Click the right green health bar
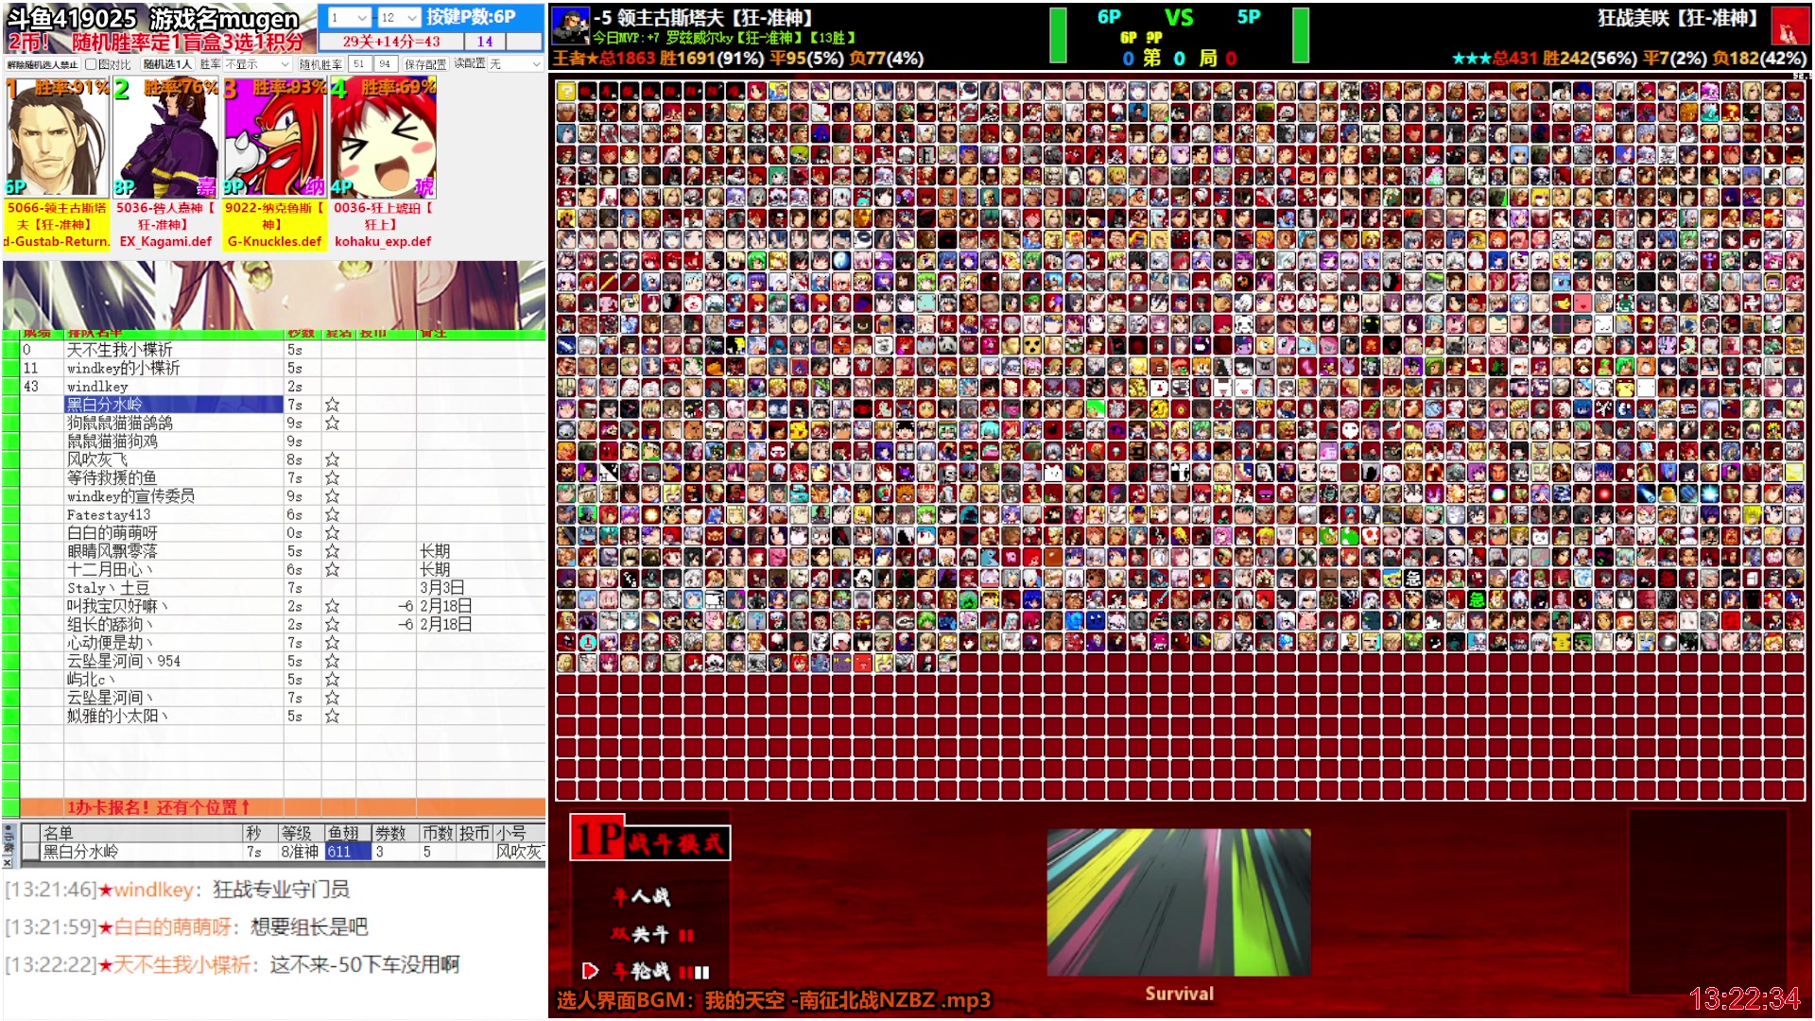The image size is (1815, 1021). [1301, 35]
